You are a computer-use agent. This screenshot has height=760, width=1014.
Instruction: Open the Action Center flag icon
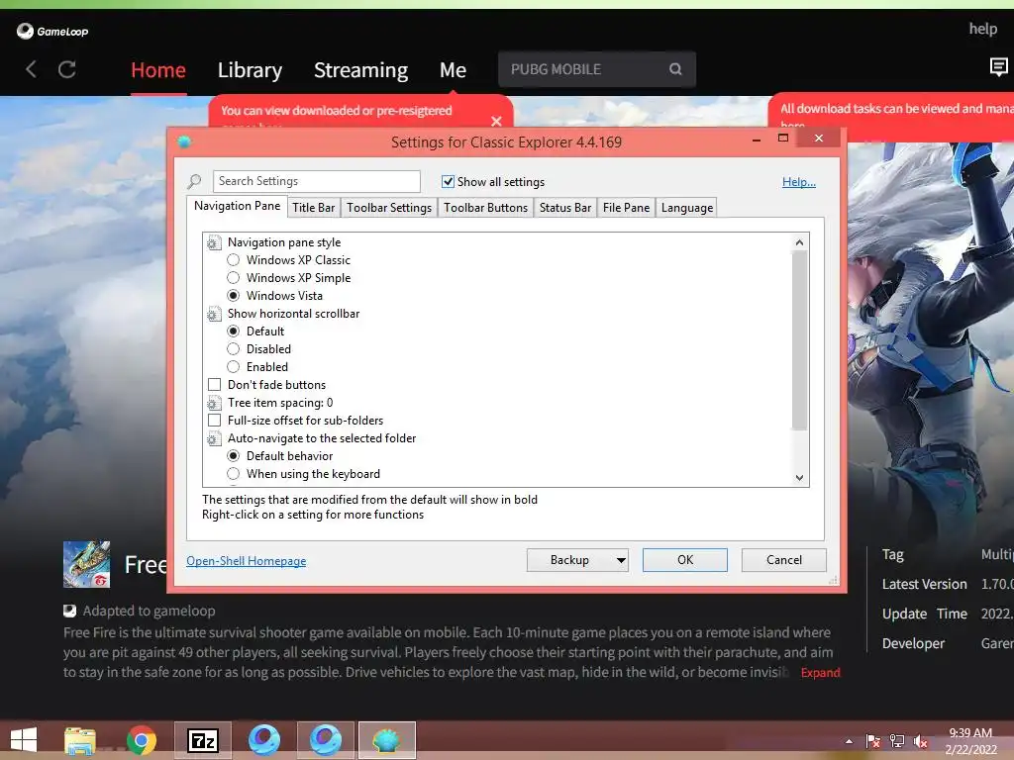click(873, 741)
